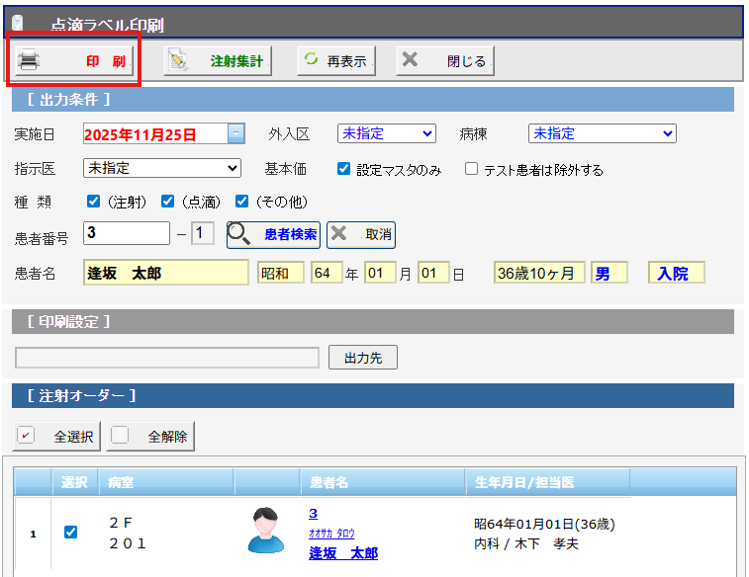This screenshot has height=577, width=749.
Task: Open the calendar picker beside 実施日
Action: tap(236, 133)
